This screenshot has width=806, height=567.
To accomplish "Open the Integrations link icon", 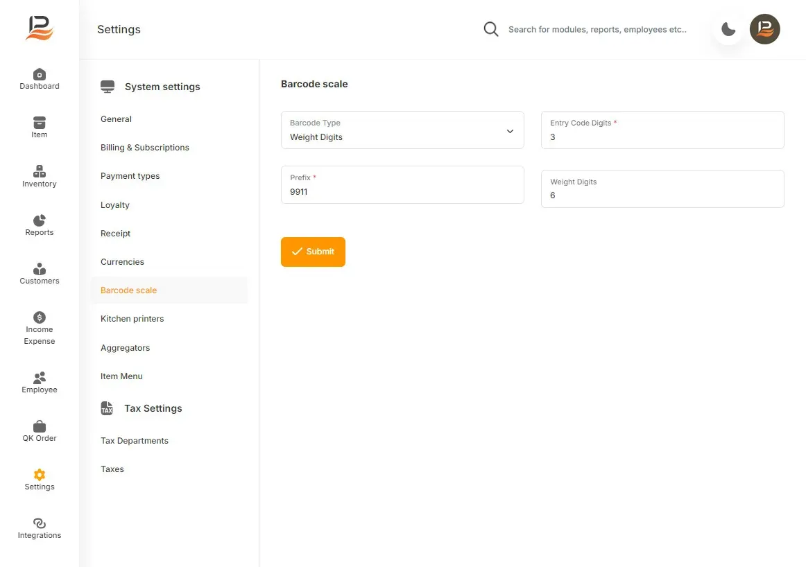I will point(39,523).
